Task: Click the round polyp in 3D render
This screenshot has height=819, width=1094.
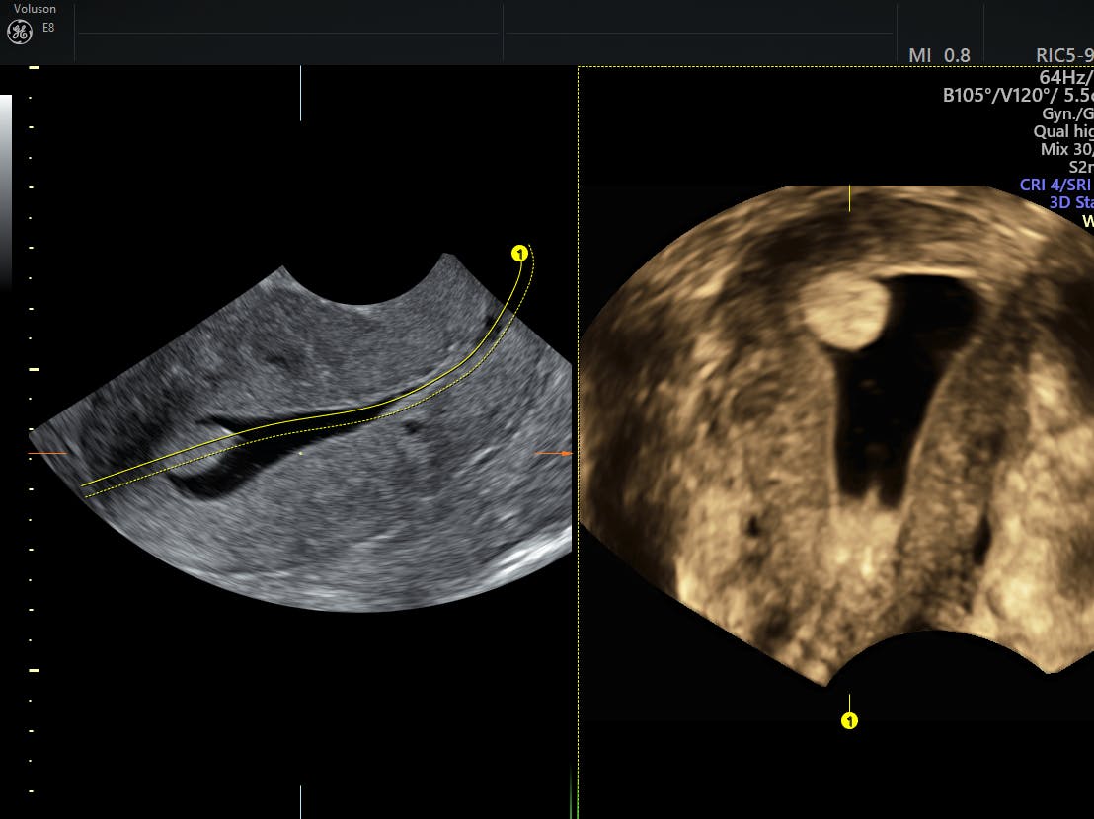Action: [845, 310]
